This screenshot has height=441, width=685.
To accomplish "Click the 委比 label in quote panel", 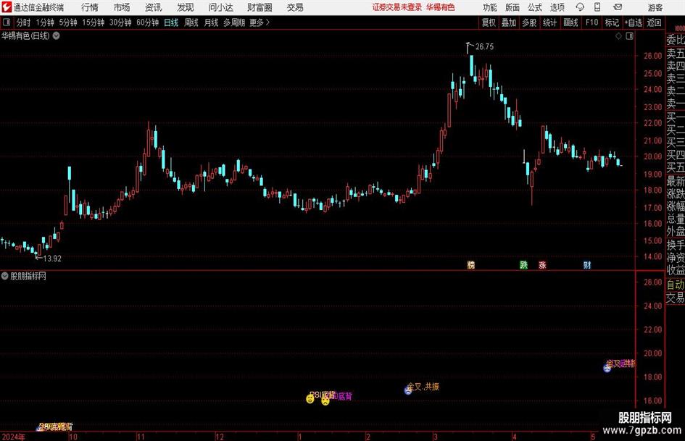I will pyautogui.click(x=676, y=40).
